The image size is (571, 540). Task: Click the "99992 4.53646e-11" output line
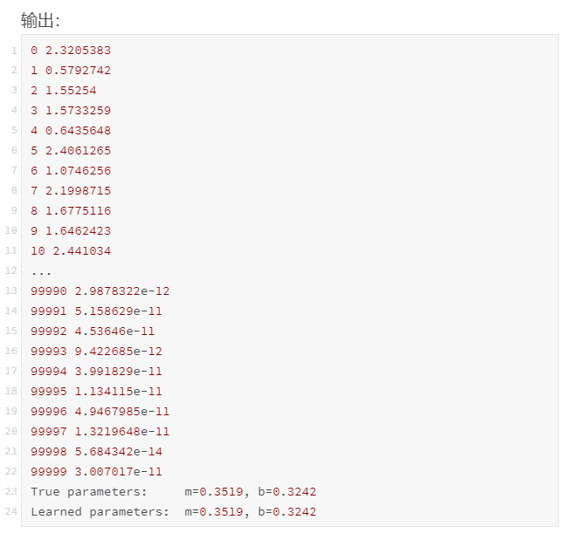point(93,332)
